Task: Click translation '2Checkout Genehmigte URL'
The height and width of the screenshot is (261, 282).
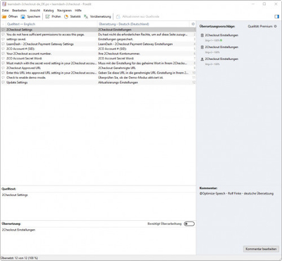Action: pyautogui.click(x=117, y=68)
